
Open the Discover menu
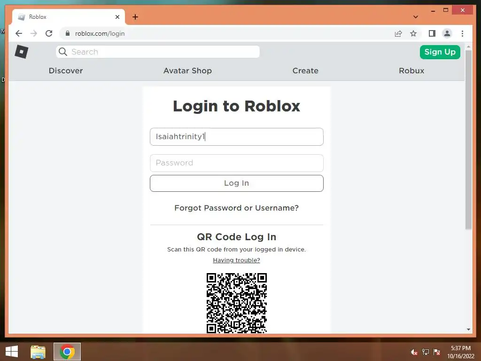click(x=66, y=71)
